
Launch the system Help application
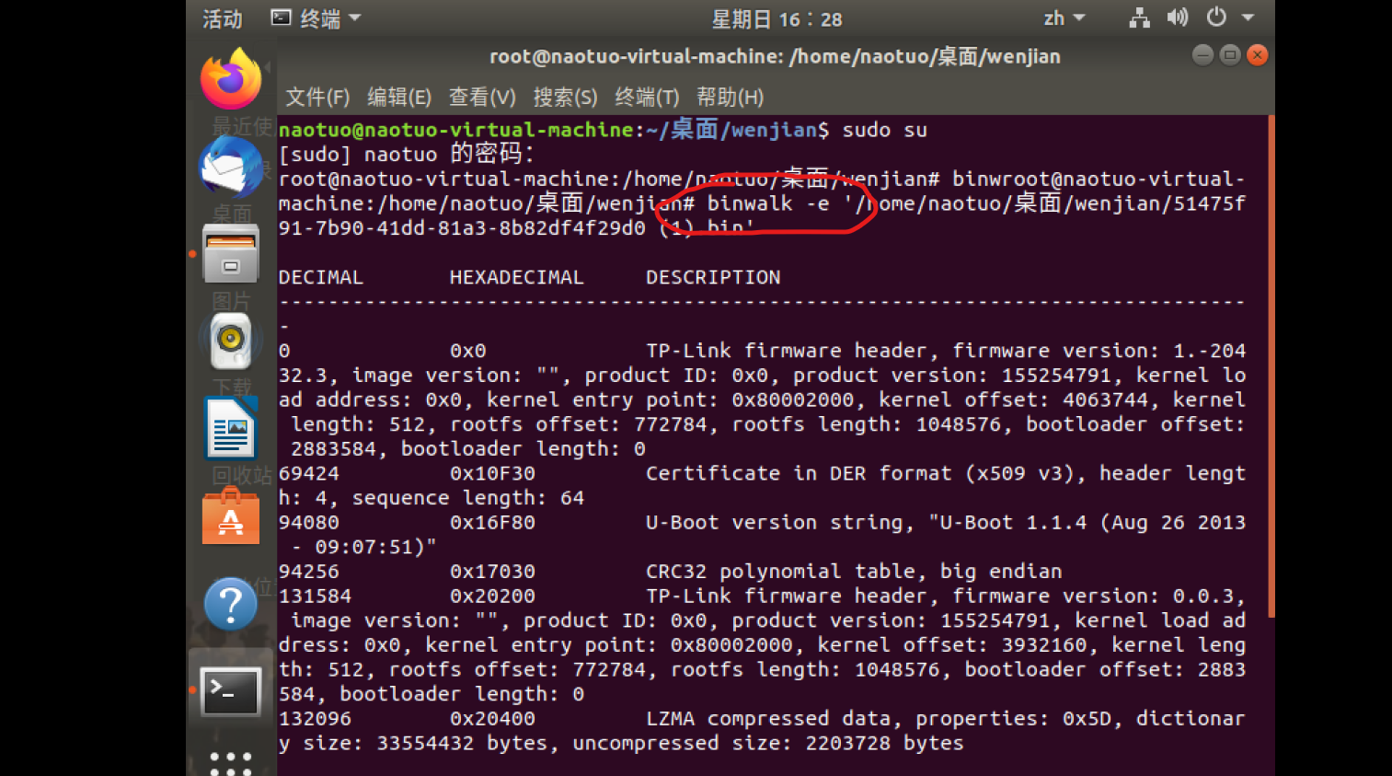coord(230,604)
